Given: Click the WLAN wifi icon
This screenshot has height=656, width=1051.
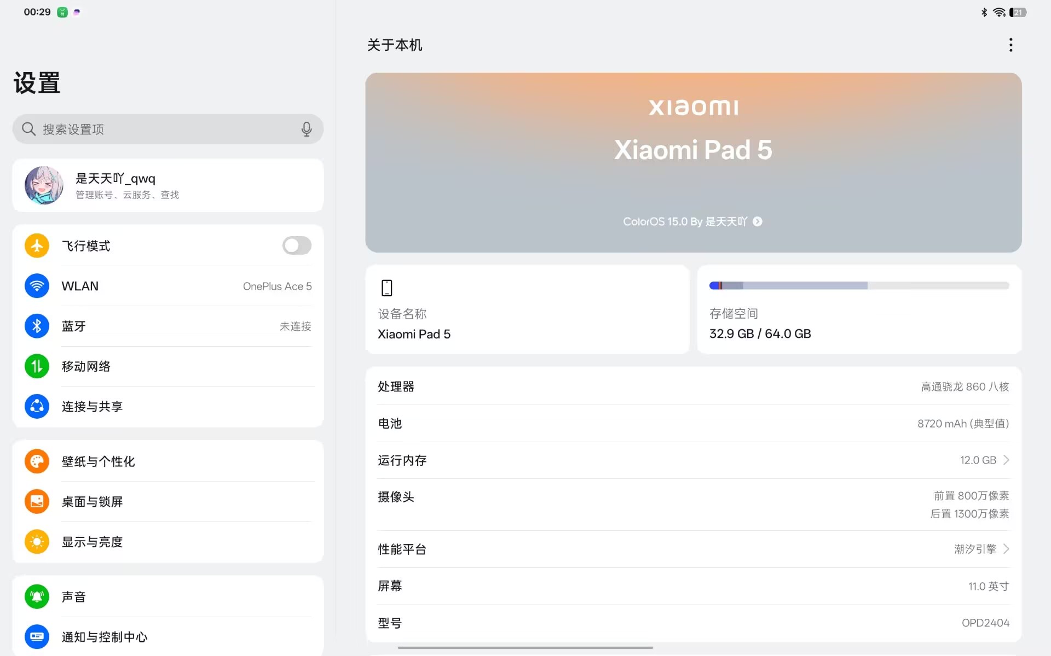Looking at the screenshot, I should click(x=37, y=286).
